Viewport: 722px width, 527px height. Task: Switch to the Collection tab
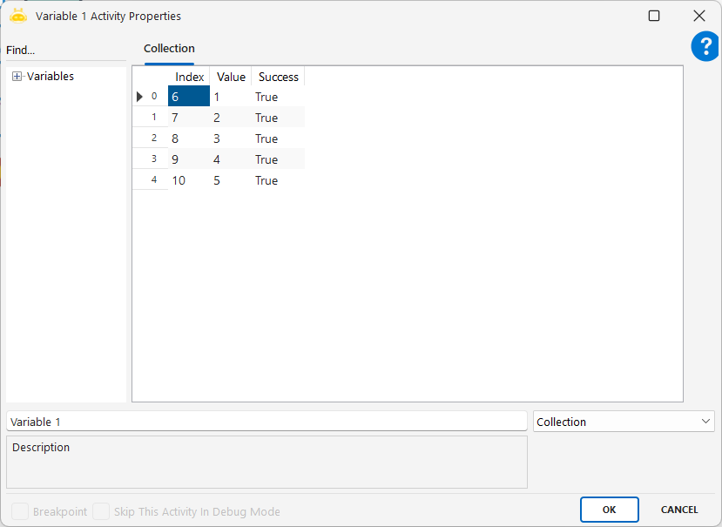click(x=169, y=49)
